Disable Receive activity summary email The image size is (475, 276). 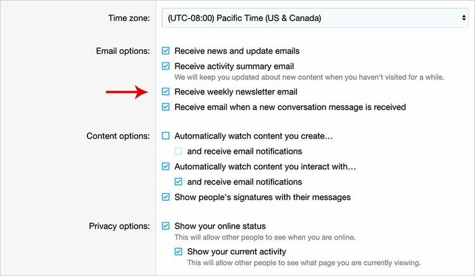pos(166,66)
